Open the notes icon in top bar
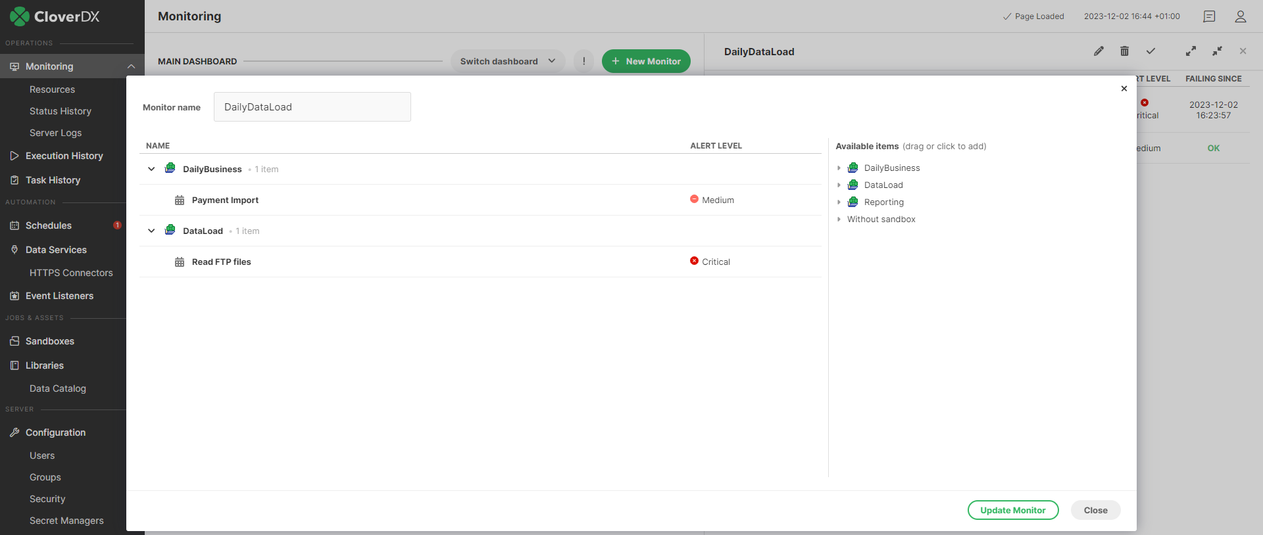The height and width of the screenshot is (535, 1263). (x=1209, y=16)
